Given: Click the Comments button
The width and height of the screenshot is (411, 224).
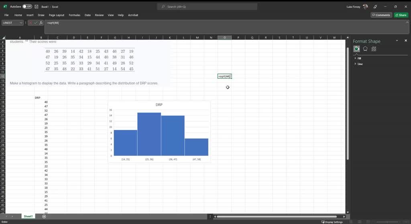Looking at the screenshot, I should click(381, 15).
